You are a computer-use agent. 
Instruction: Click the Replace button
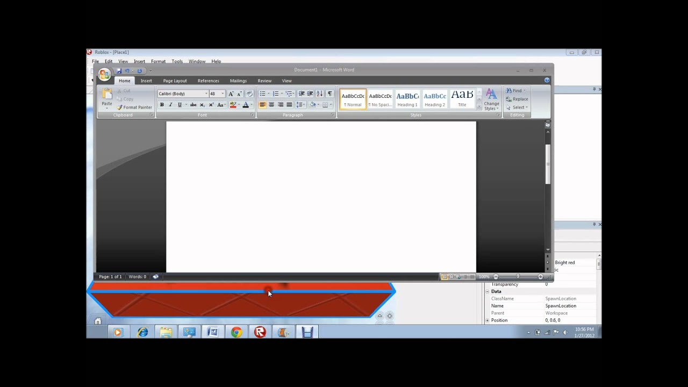click(x=517, y=99)
